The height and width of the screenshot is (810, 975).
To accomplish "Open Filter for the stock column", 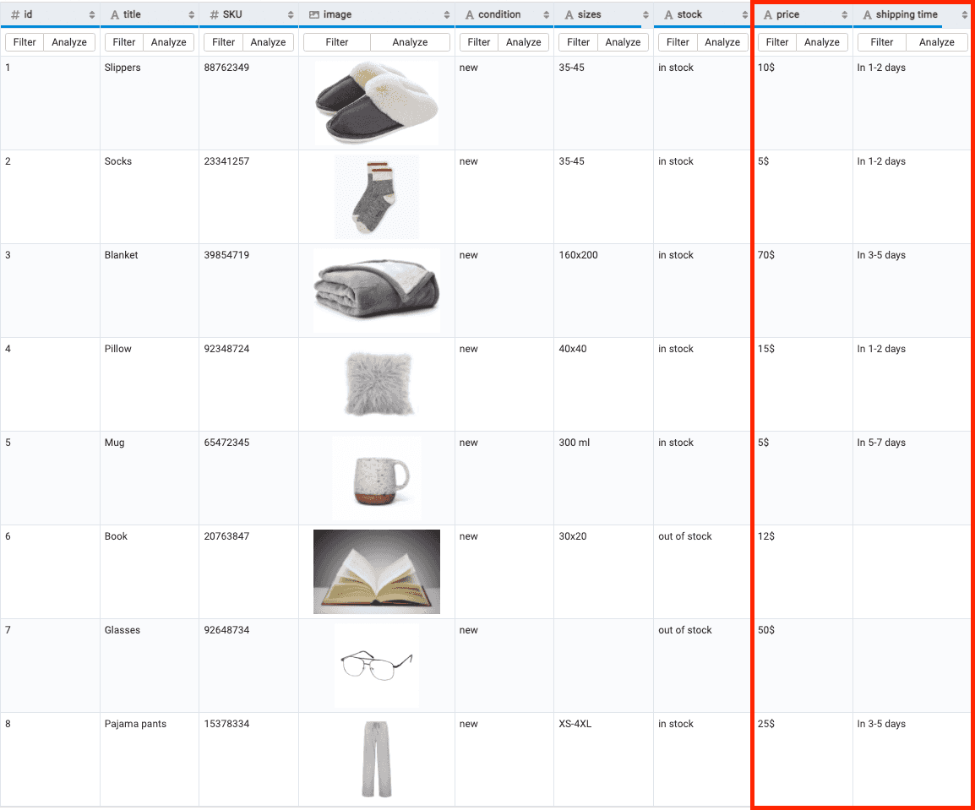I will pos(678,42).
